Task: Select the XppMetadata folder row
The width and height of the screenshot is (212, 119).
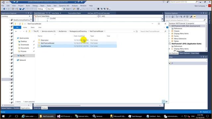Action: point(77,46)
